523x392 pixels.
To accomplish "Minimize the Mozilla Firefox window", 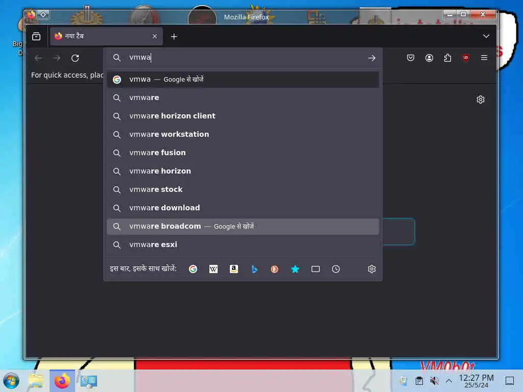I will [450, 14].
